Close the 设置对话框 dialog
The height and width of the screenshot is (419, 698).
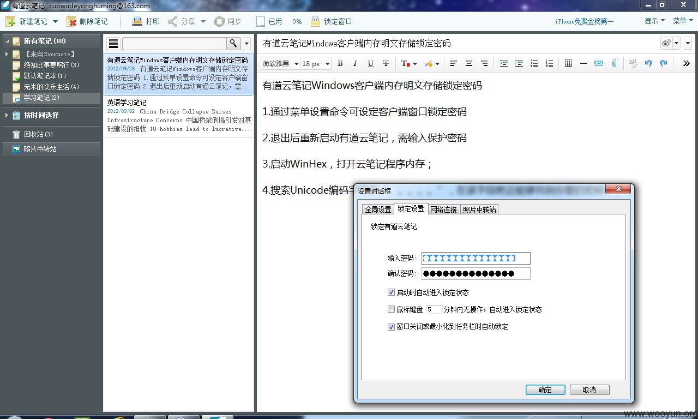pyautogui.click(x=618, y=189)
